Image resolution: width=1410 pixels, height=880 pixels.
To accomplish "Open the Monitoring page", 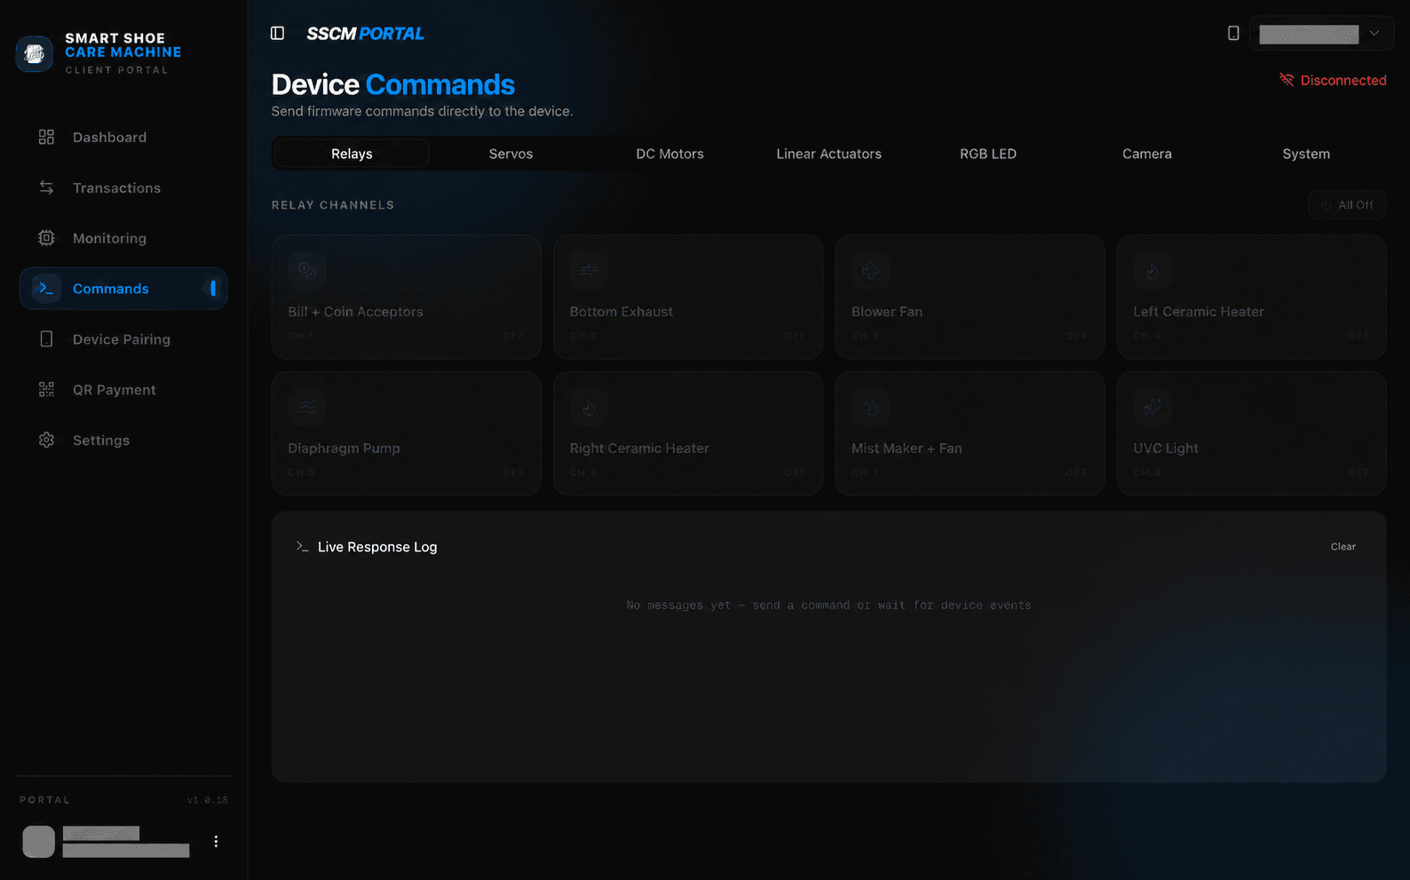I will tap(123, 238).
